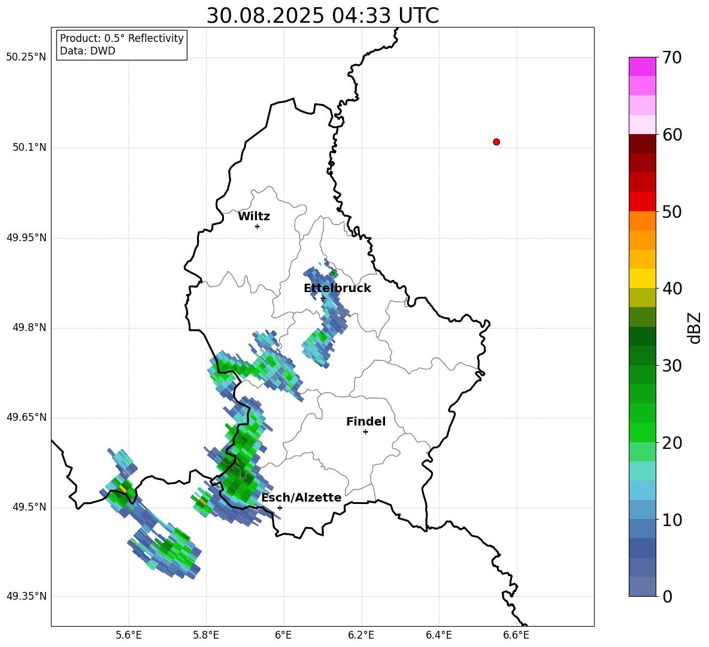Select the Wiltz city label
709x647 pixels.
pos(254,217)
